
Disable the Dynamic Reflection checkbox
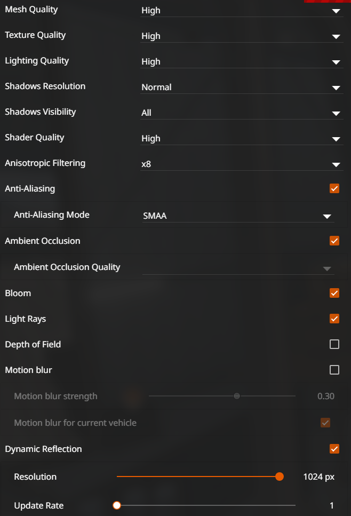pos(334,449)
